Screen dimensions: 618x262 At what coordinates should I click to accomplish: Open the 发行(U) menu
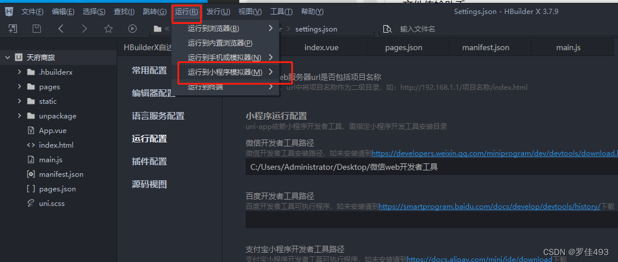click(x=218, y=12)
